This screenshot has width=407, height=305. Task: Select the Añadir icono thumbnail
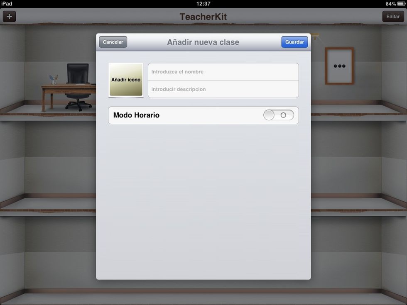pos(126,80)
